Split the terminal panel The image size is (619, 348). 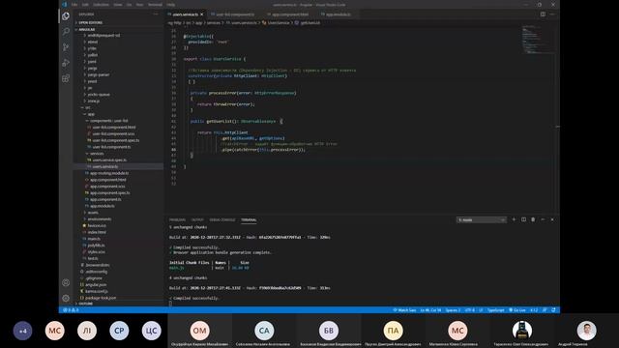(523, 219)
